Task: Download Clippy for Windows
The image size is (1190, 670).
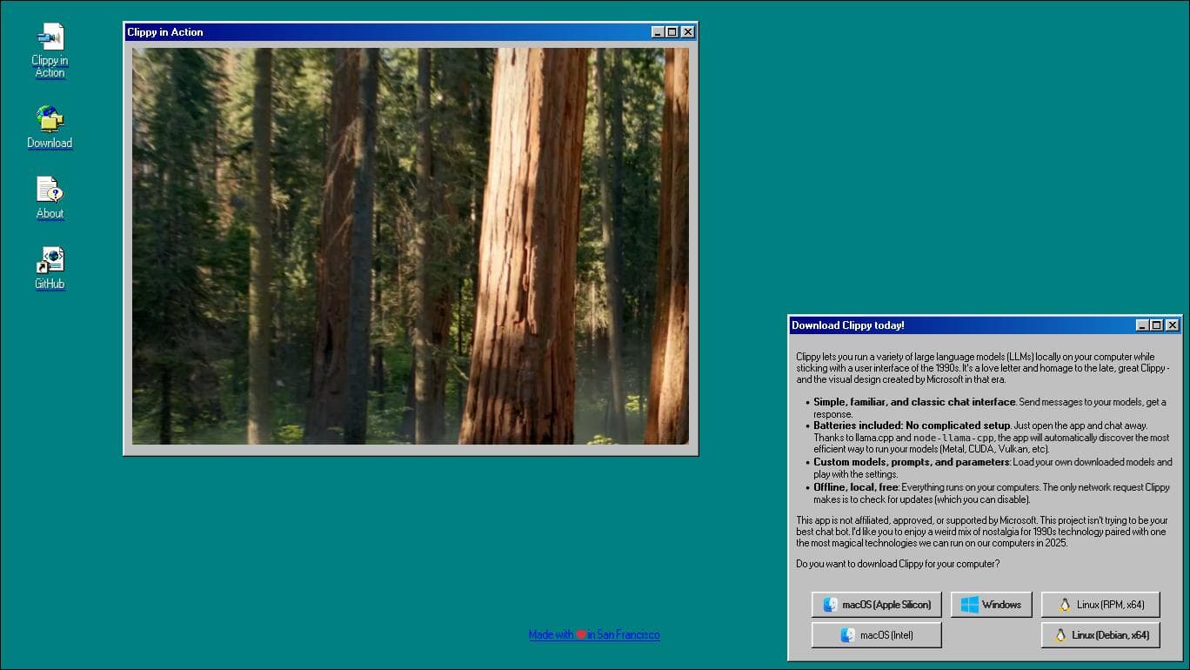Action: coord(992,605)
